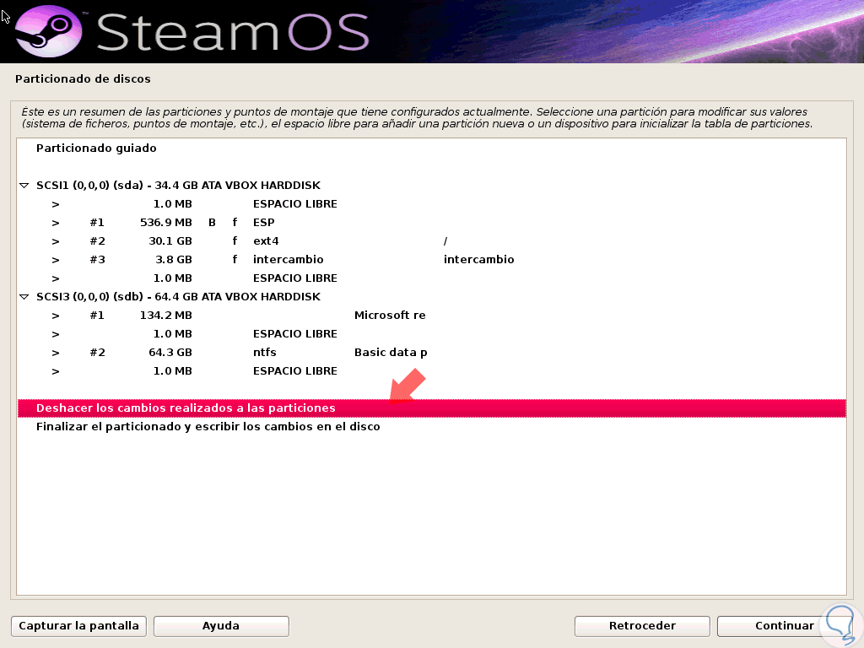
Task: Click the '30.1 GB' size value
Action: 170,241
